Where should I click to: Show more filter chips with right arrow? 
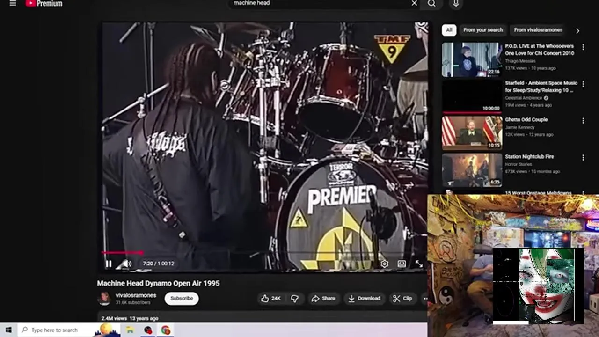(577, 30)
